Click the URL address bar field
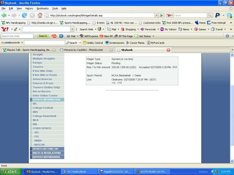 point(102,15)
